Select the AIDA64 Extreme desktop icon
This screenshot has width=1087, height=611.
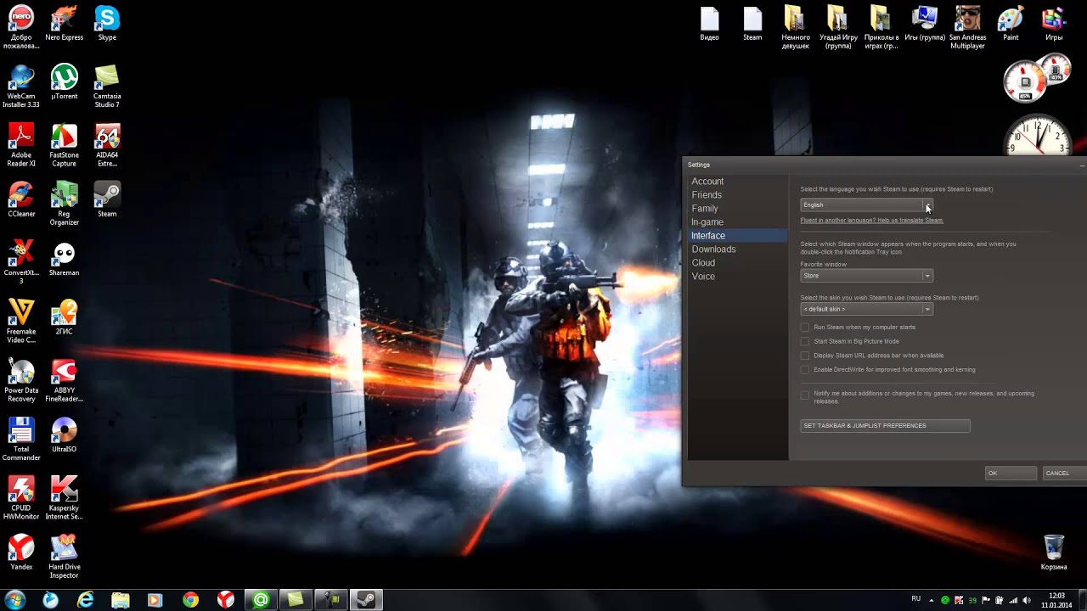point(107,144)
